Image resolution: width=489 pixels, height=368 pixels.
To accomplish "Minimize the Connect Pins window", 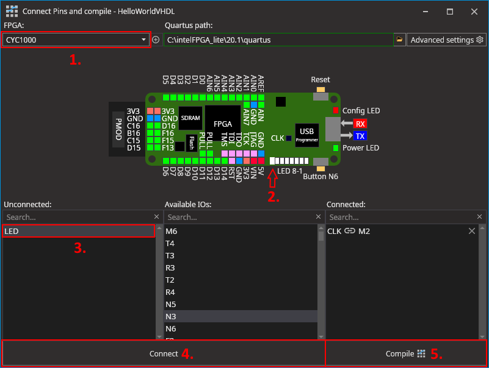I will (426, 12).
